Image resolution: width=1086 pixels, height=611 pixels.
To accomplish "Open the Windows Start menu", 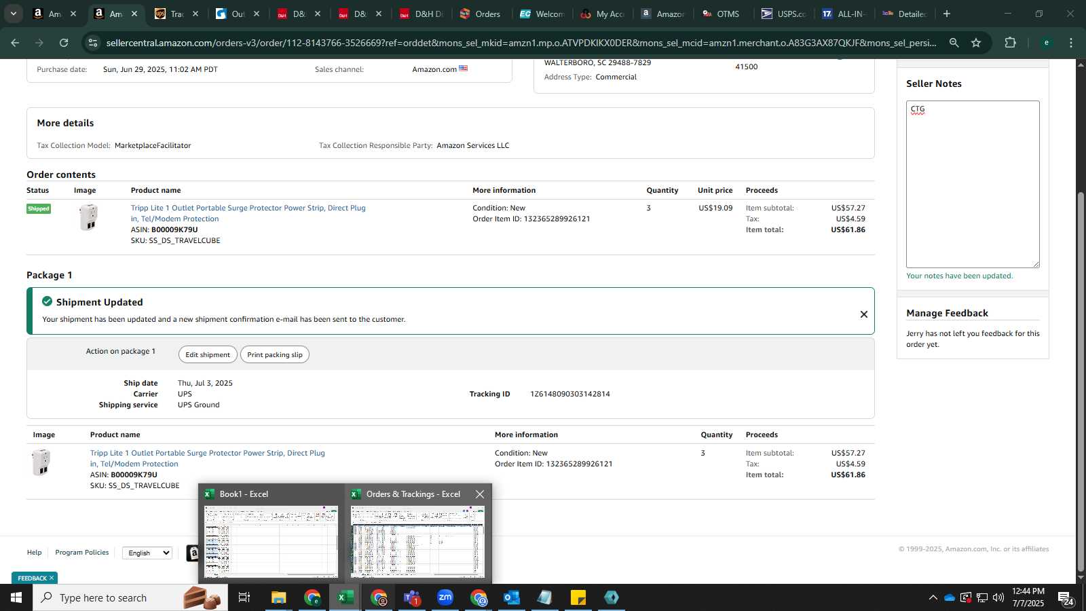I will coord(16,597).
